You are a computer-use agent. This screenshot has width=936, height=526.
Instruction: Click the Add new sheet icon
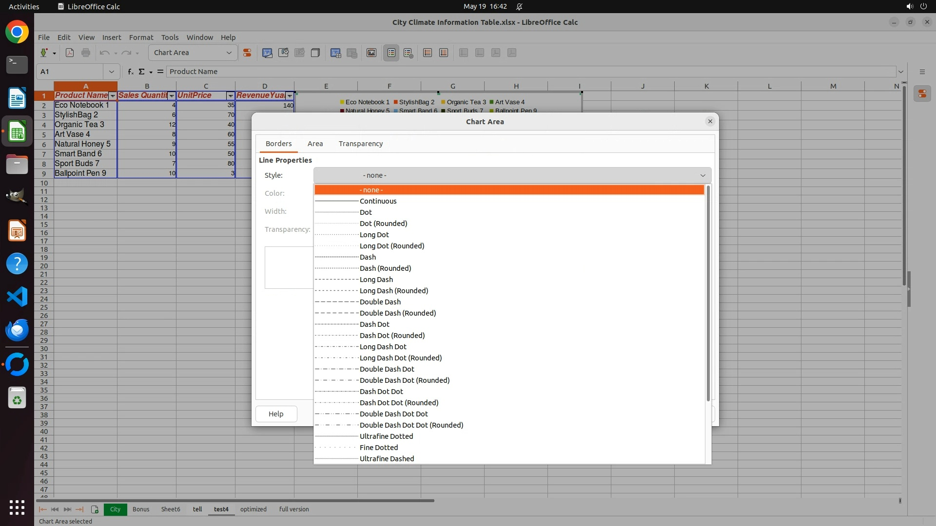tap(95, 509)
